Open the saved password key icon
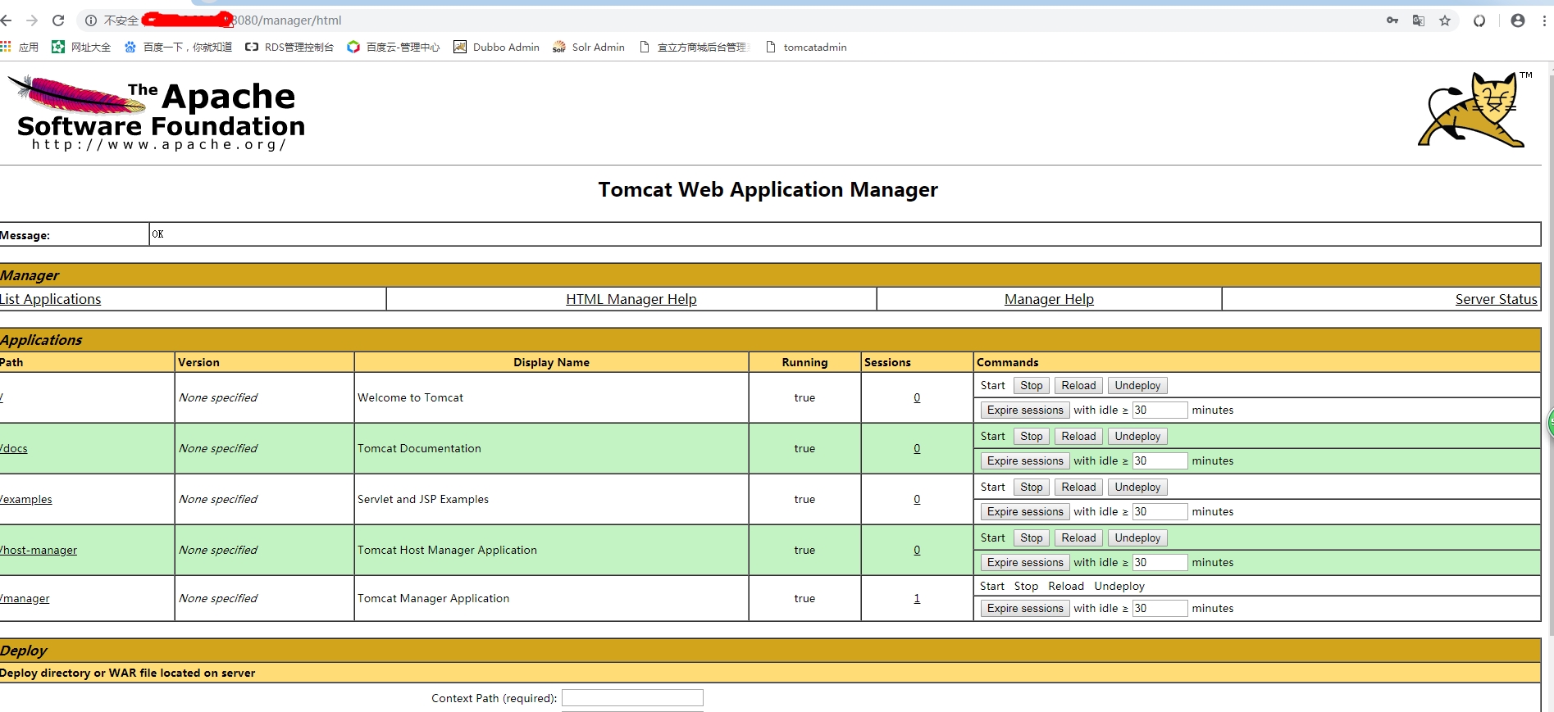 coord(1392,20)
